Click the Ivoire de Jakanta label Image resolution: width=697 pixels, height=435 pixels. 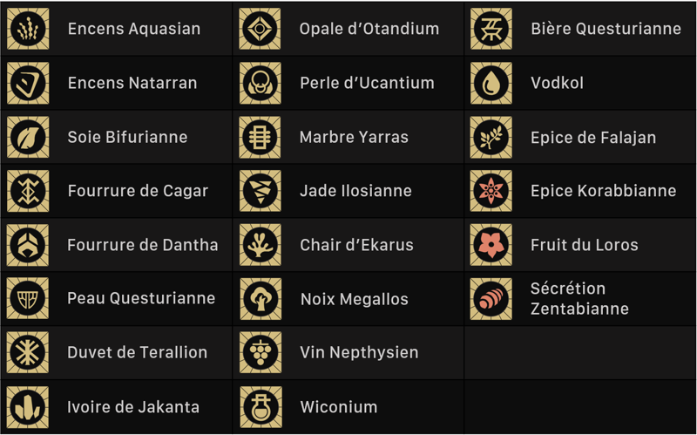tap(133, 406)
